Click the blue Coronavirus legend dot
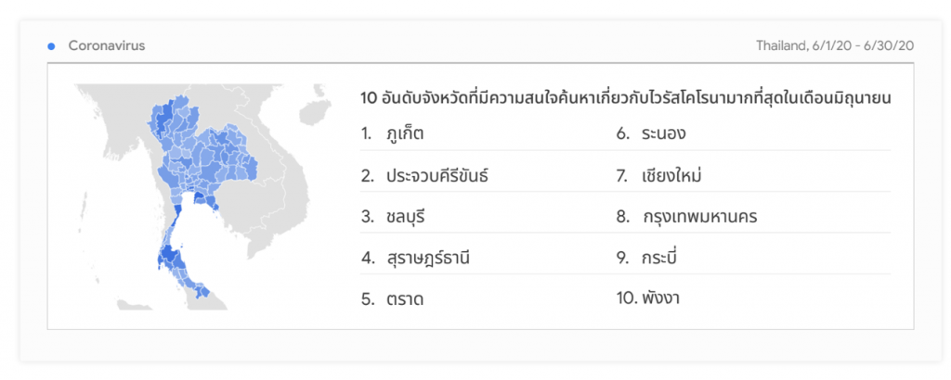 point(51,45)
